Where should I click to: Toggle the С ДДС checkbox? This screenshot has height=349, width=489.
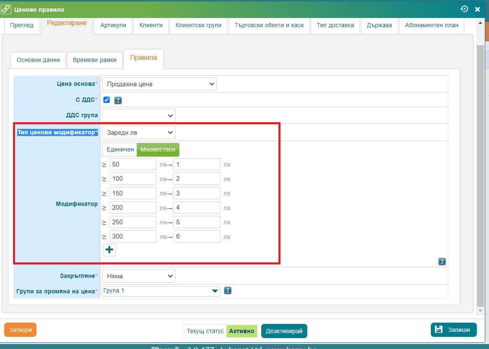pyautogui.click(x=106, y=100)
